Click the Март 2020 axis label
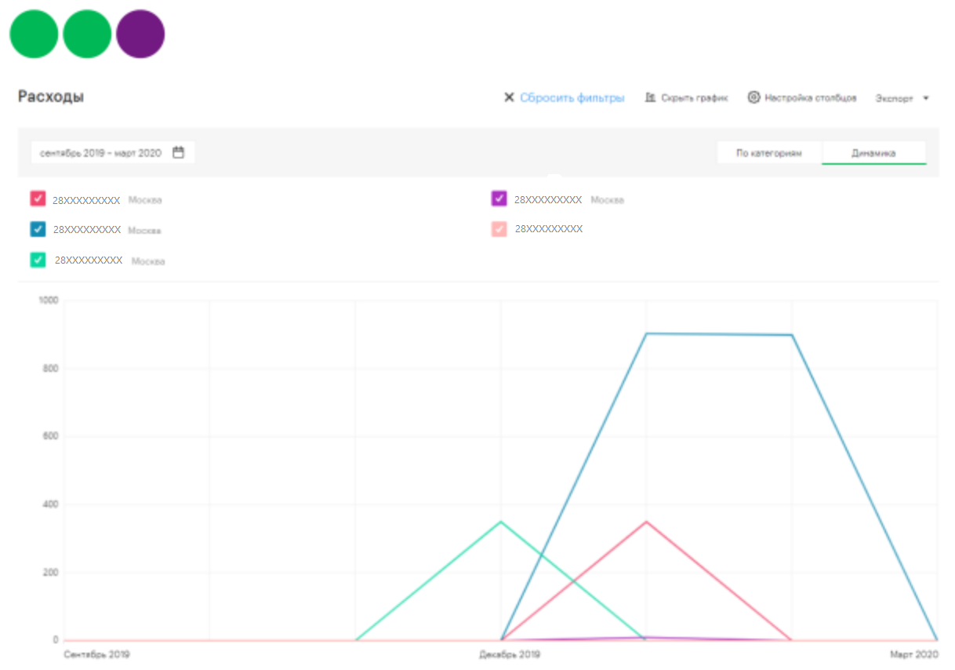The height and width of the screenshot is (670, 955). [x=913, y=654]
